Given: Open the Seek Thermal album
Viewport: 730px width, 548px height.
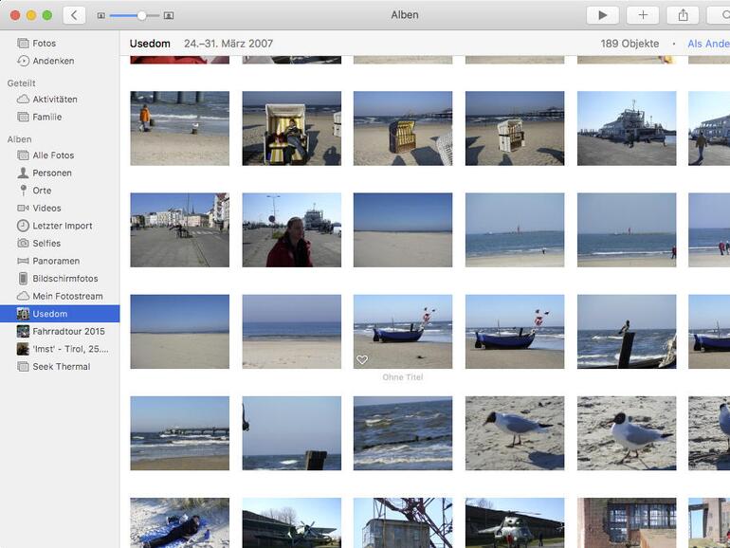Looking at the screenshot, I should click(x=61, y=367).
